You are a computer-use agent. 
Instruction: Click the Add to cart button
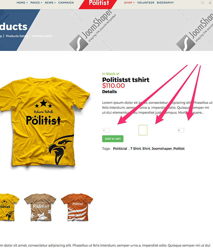tap(113, 139)
